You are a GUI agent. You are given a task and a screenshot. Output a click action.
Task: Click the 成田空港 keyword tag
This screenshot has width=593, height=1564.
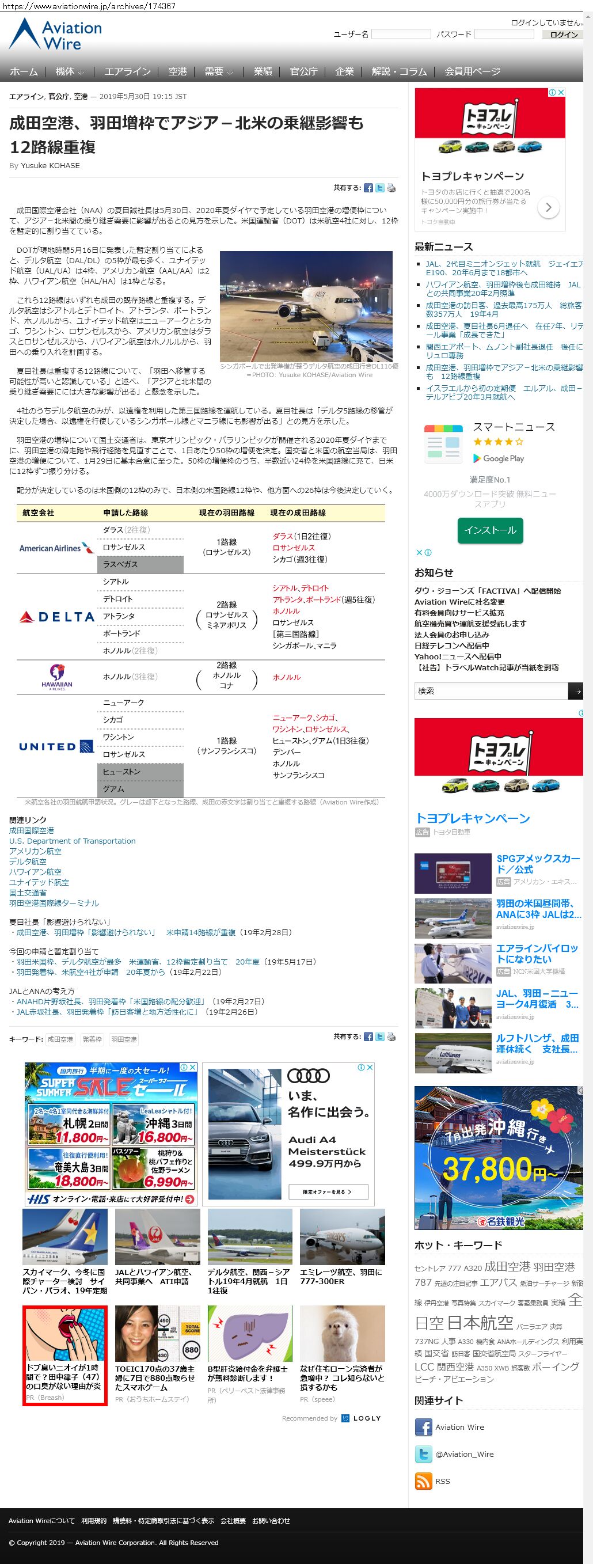[x=60, y=1039]
